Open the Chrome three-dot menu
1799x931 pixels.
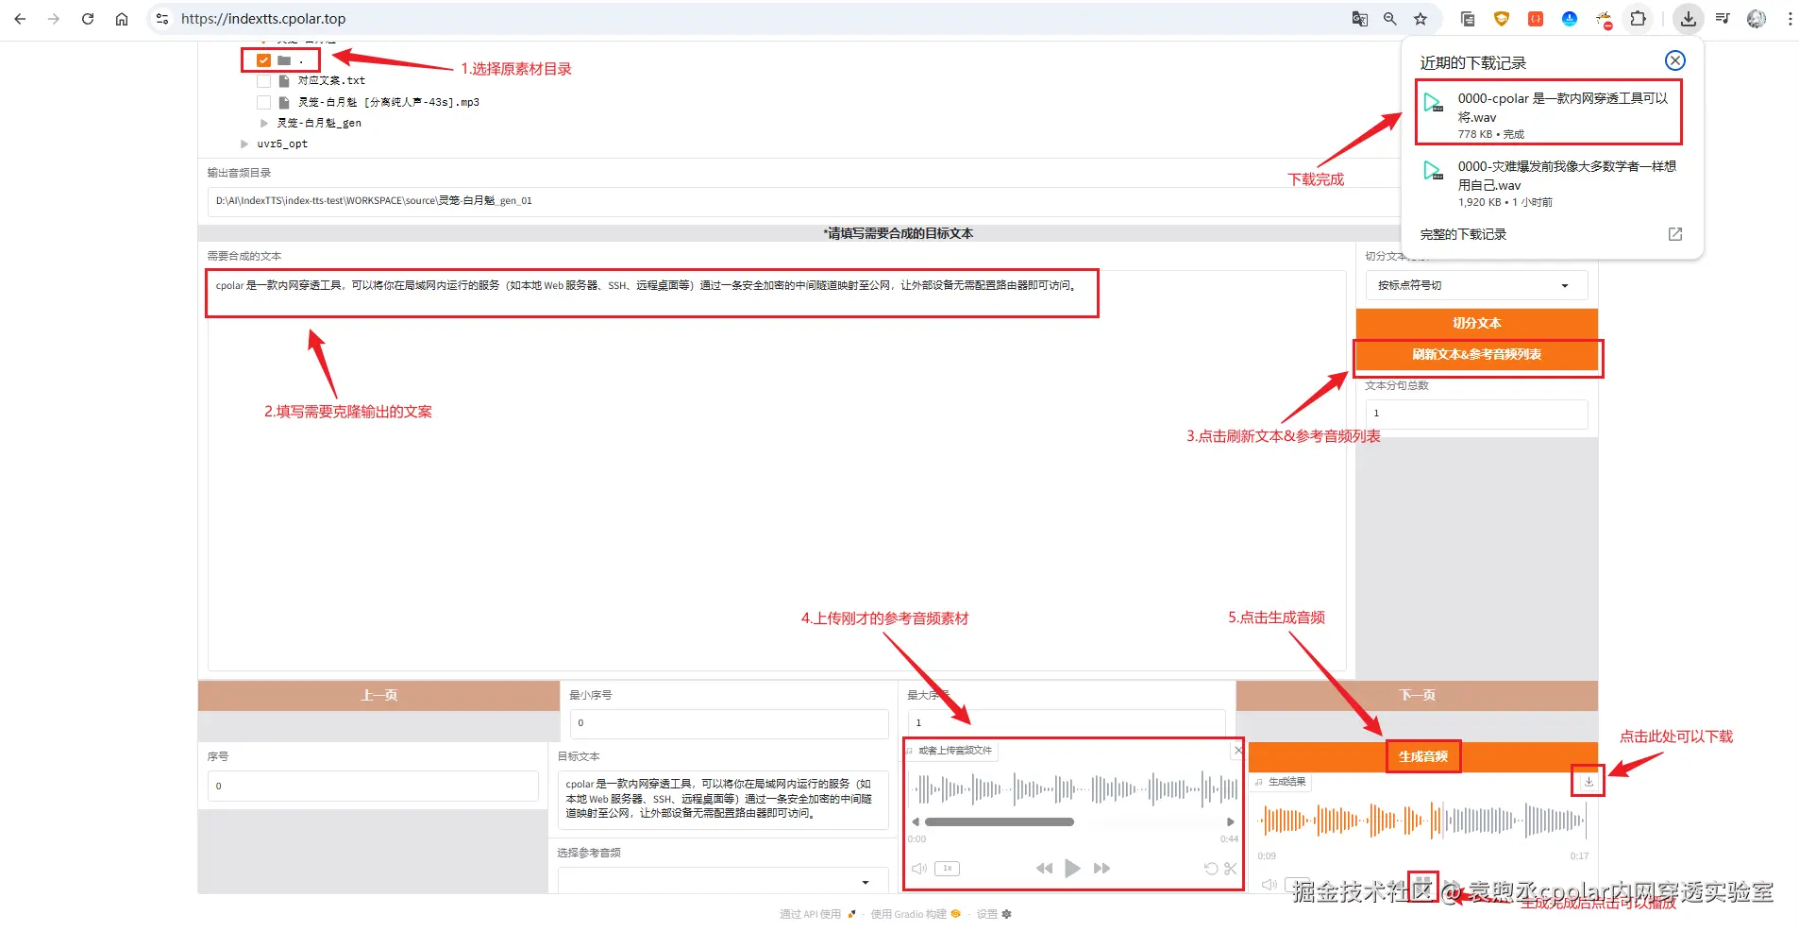pyautogui.click(x=1790, y=19)
